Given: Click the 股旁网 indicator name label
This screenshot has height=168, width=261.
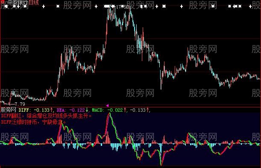Looking at the screenshot, I should tap(8, 110).
